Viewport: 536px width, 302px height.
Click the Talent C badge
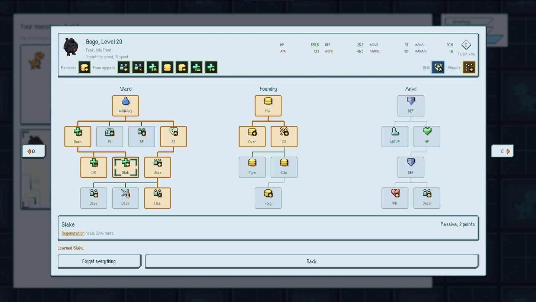click(466, 45)
